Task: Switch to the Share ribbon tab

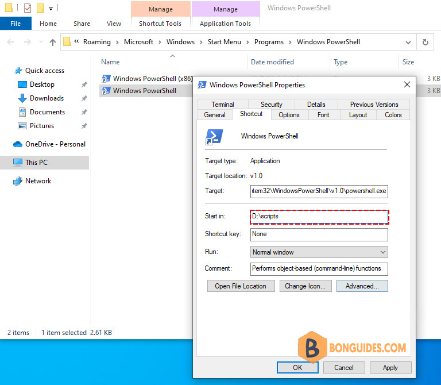Action: 82,24
